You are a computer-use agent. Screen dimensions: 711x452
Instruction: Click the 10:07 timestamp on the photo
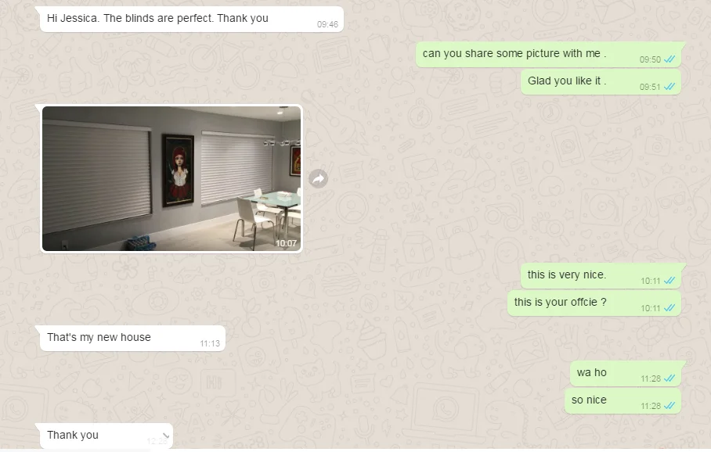pos(286,243)
